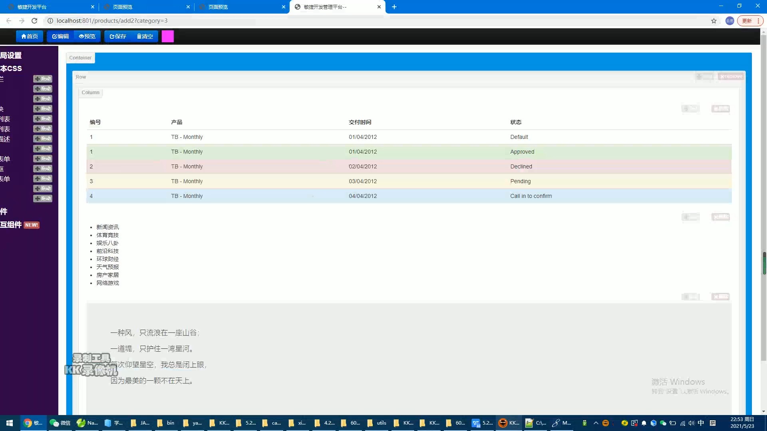Click the 拖动 handle in the 块 row
Image resolution: width=767 pixels, height=431 pixels.
pyautogui.click(x=43, y=109)
